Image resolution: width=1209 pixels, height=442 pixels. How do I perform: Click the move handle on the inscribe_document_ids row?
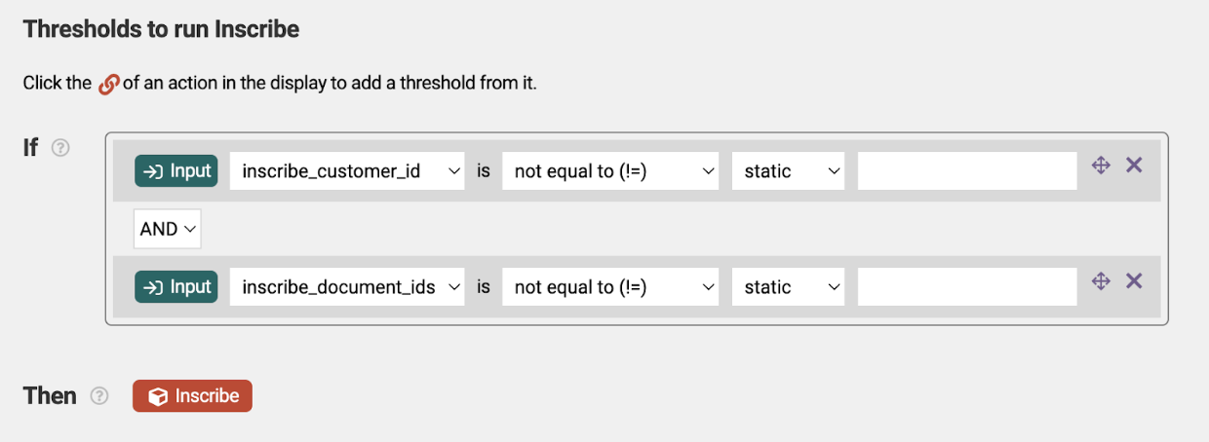[x=1101, y=281]
